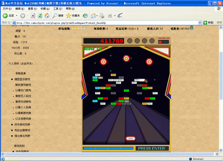Open the Mail envelope icon

(93, 16)
